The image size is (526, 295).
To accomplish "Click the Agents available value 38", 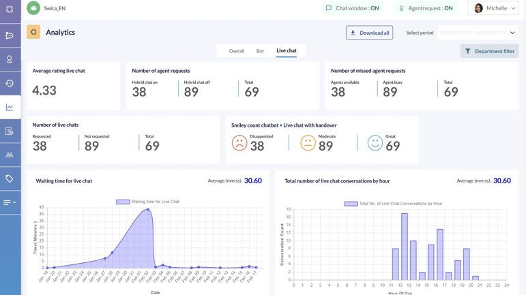I will click(338, 92).
